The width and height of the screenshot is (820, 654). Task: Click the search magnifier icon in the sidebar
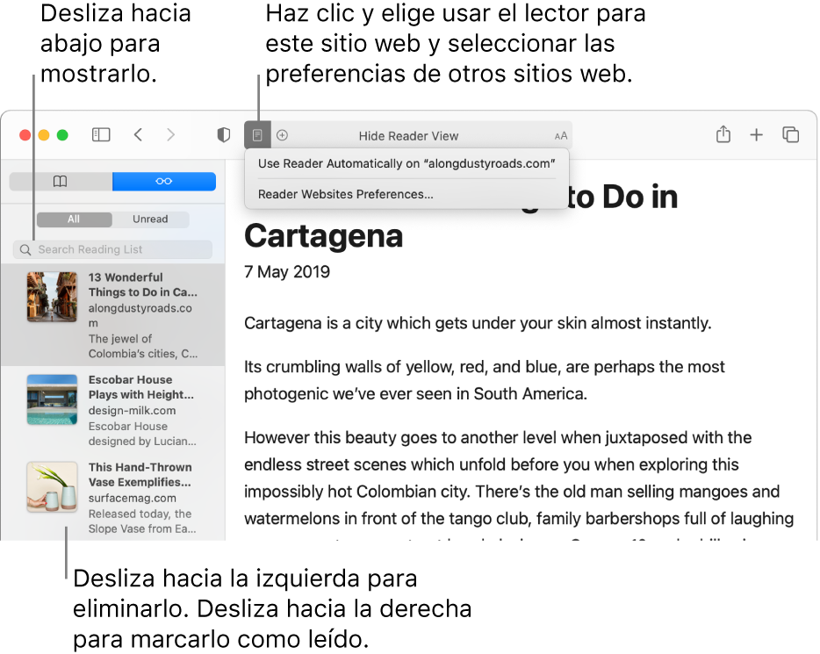(x=25, y=250)
